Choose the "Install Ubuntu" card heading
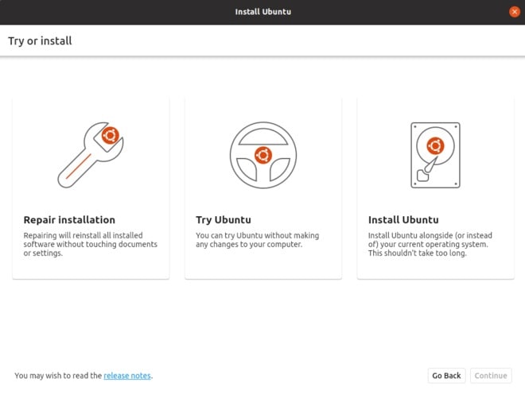The height and width of the screenshot is (398, 525). click(x=403, y=220)
